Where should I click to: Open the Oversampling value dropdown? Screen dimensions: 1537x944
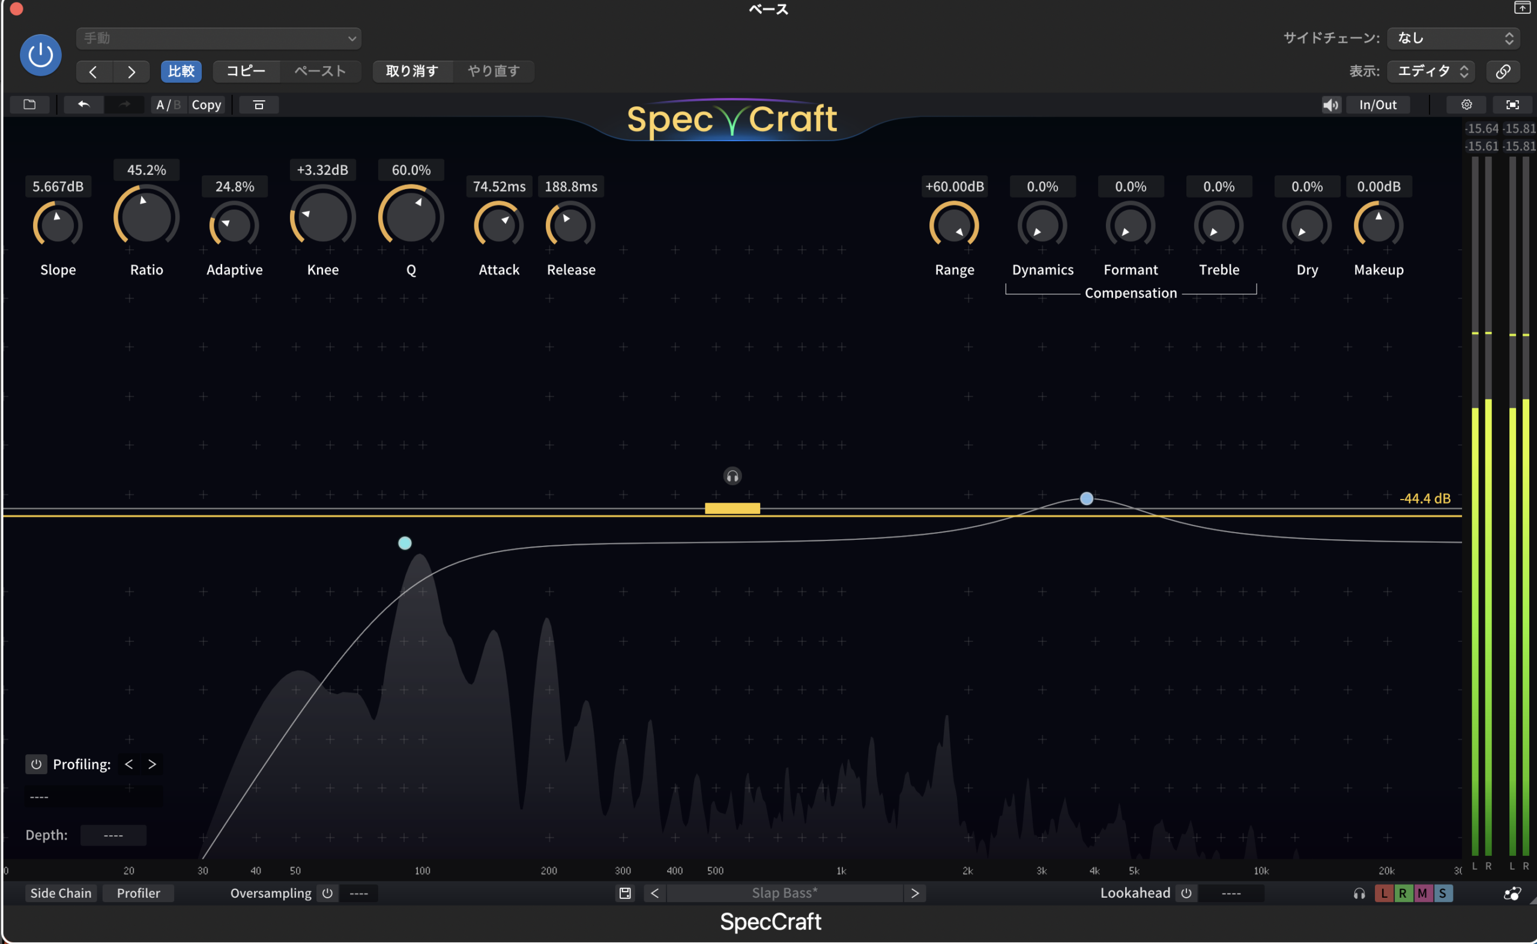(359, 894)
